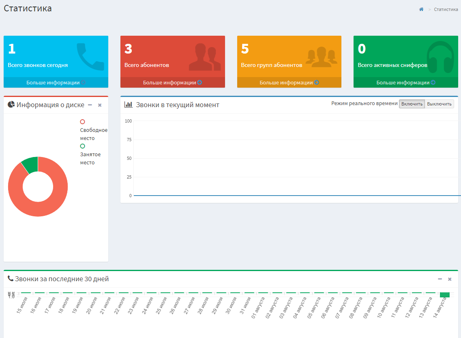
Task: Collapse the disk information panel
Action: pyautogui.click(x=90, y=105)
